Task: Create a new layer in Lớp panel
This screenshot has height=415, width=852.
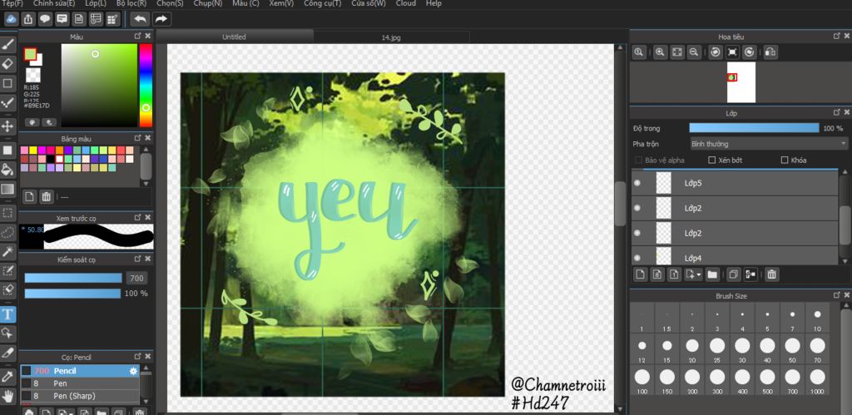Action: coord(641,274)
